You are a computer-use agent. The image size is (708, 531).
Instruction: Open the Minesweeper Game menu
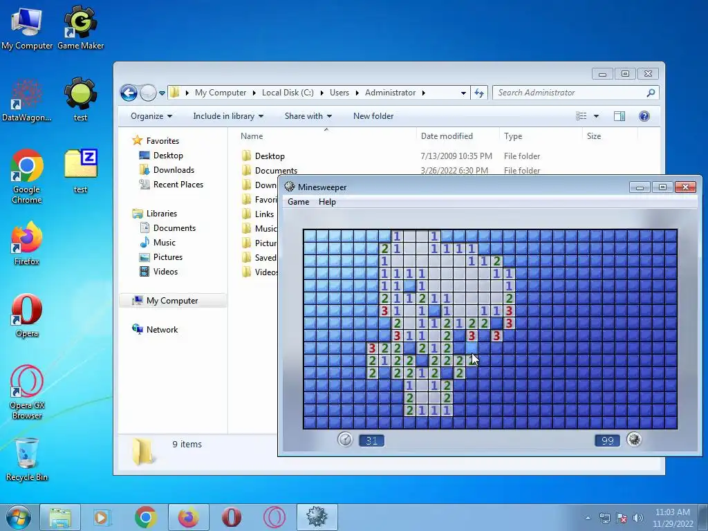click(x=299, y=202)
